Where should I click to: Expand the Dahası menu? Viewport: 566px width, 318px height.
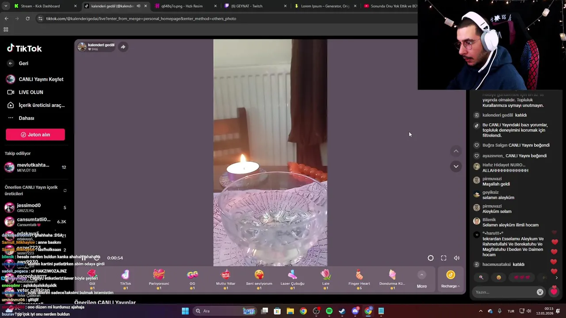pyautogui.click(x=21, y=118)
